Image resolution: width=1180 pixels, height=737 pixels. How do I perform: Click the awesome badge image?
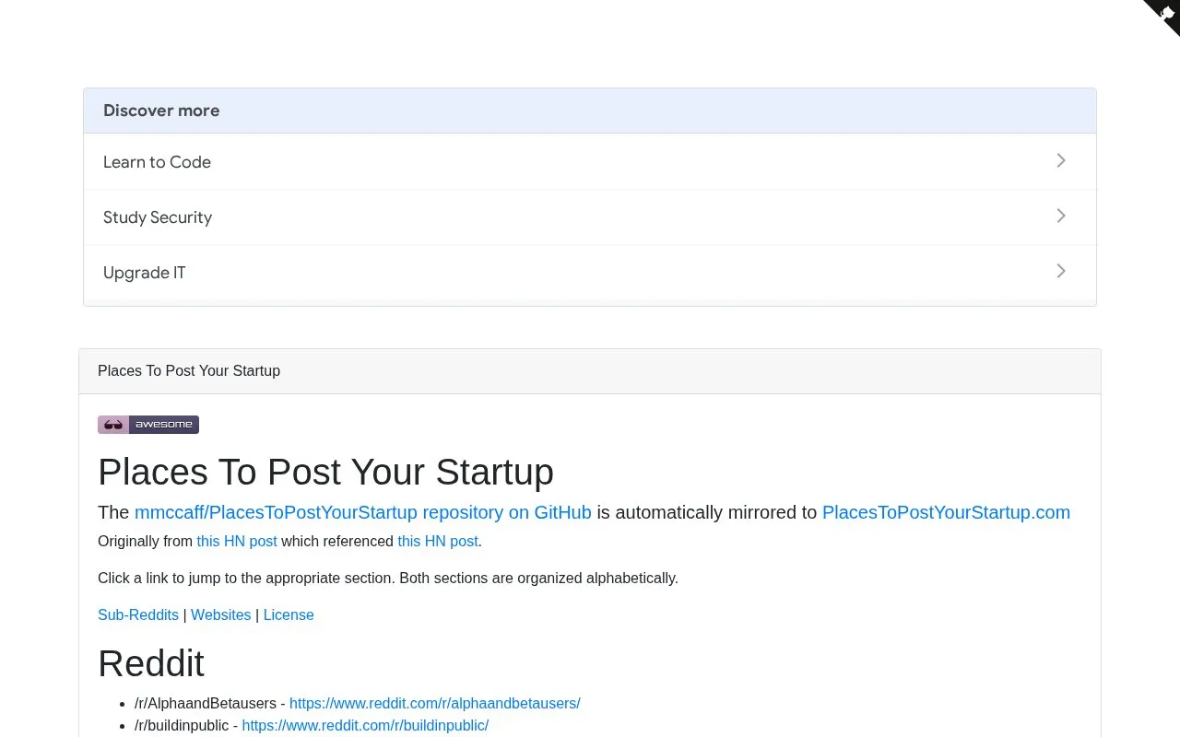click(x=148, y=425)
